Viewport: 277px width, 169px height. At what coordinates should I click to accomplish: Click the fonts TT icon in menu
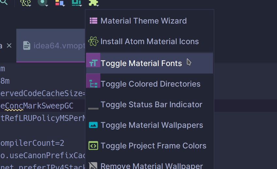coord(93,63)
